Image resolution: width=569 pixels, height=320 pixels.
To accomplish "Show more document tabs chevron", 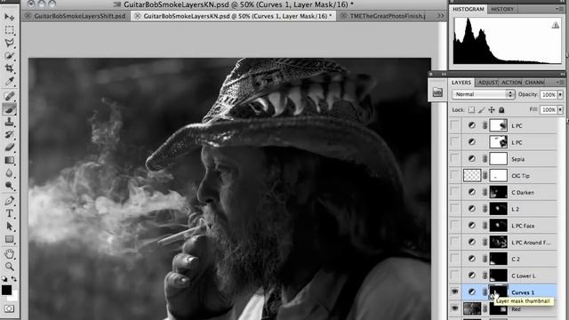I will point(441,16).
